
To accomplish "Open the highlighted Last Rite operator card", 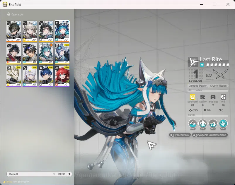I will 62,31.
